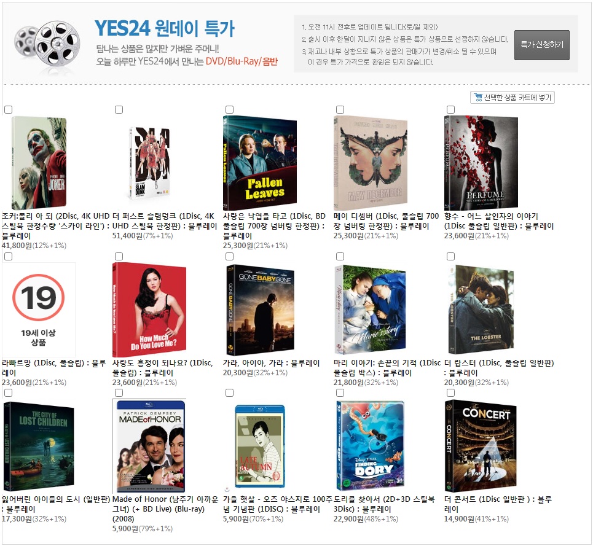Click the Perfume Blu-ray cover

481,163
